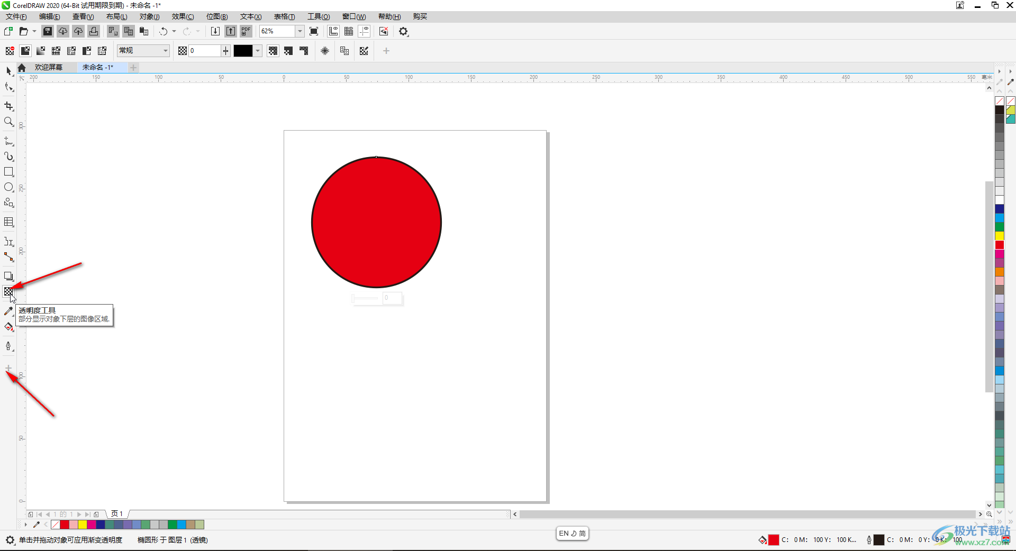Screen dimensions: 1016x551
Task: Select the Color Eyedropper tool
Action: [8, 311]
